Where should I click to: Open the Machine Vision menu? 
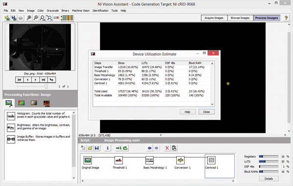tap(81, 10)
